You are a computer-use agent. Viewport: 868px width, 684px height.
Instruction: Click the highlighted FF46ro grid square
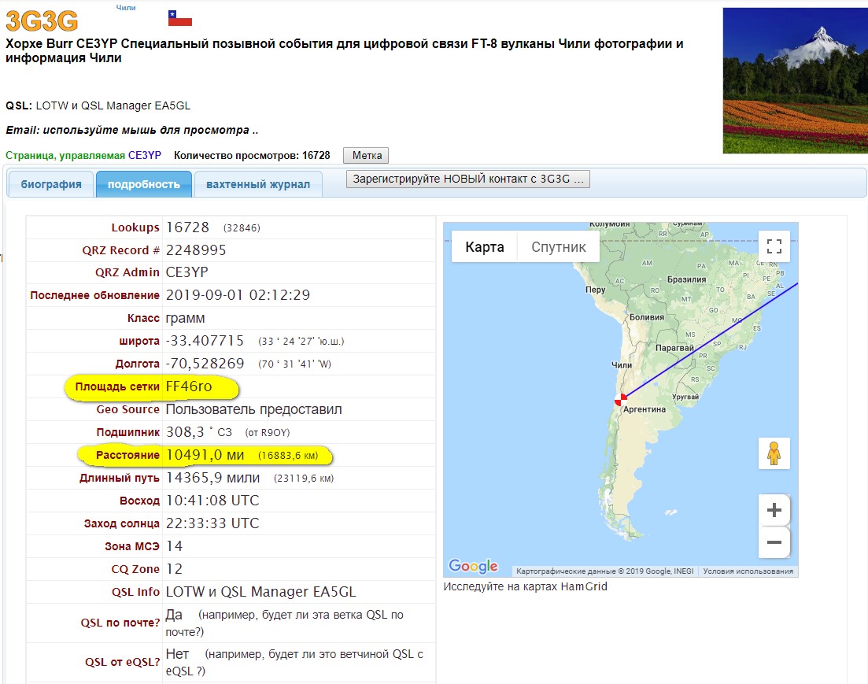point(189,387)
